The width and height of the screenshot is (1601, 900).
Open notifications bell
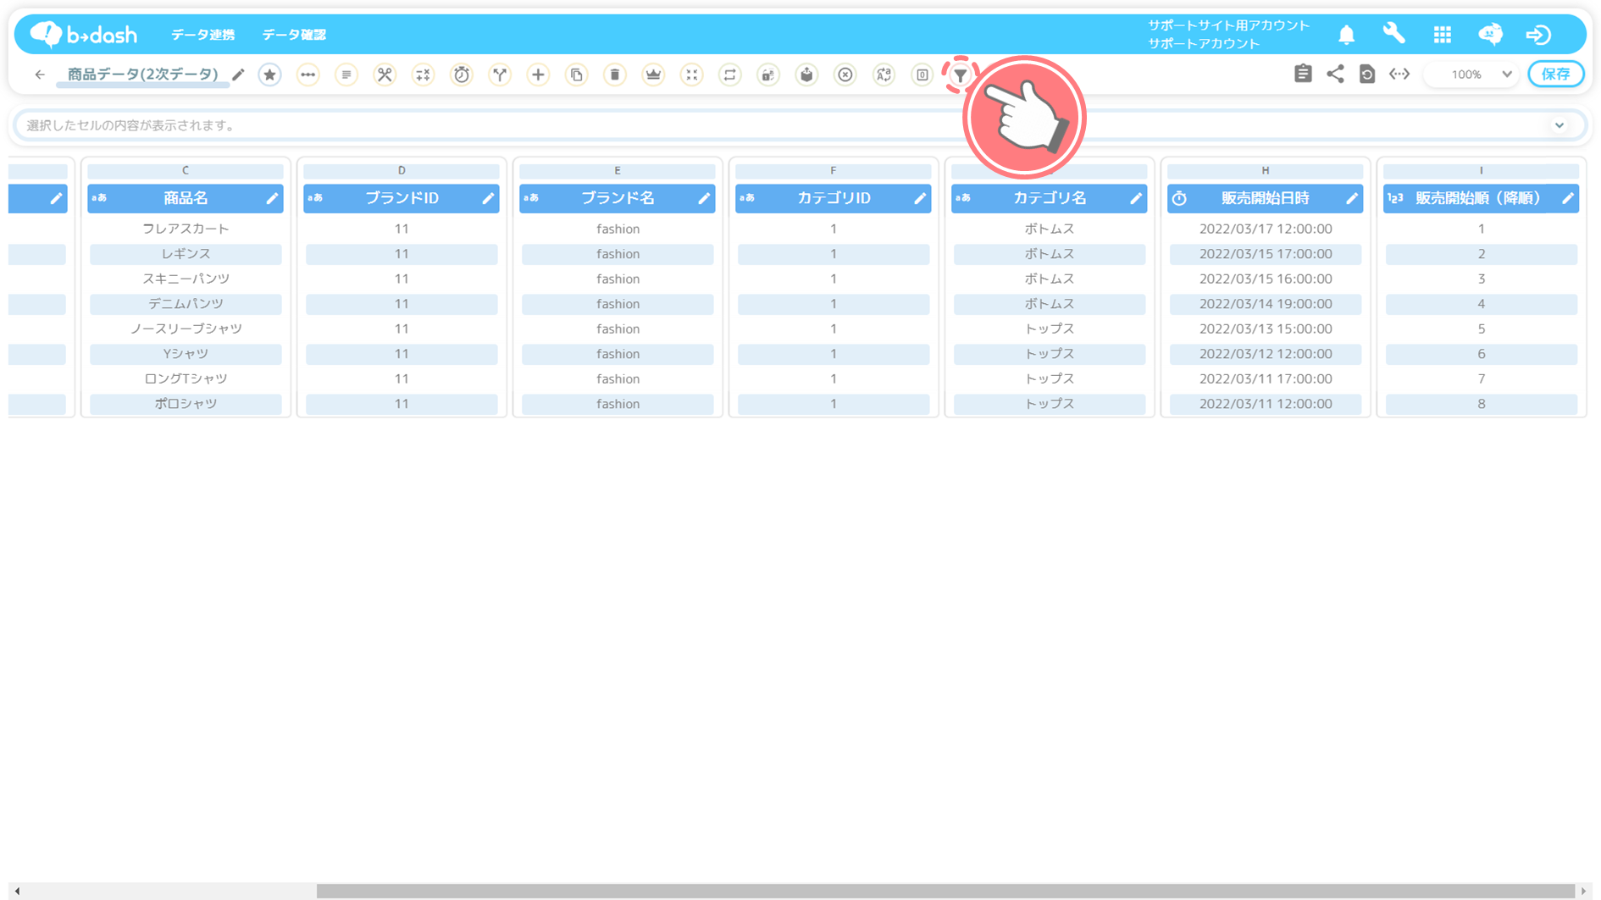point(1346,35)
